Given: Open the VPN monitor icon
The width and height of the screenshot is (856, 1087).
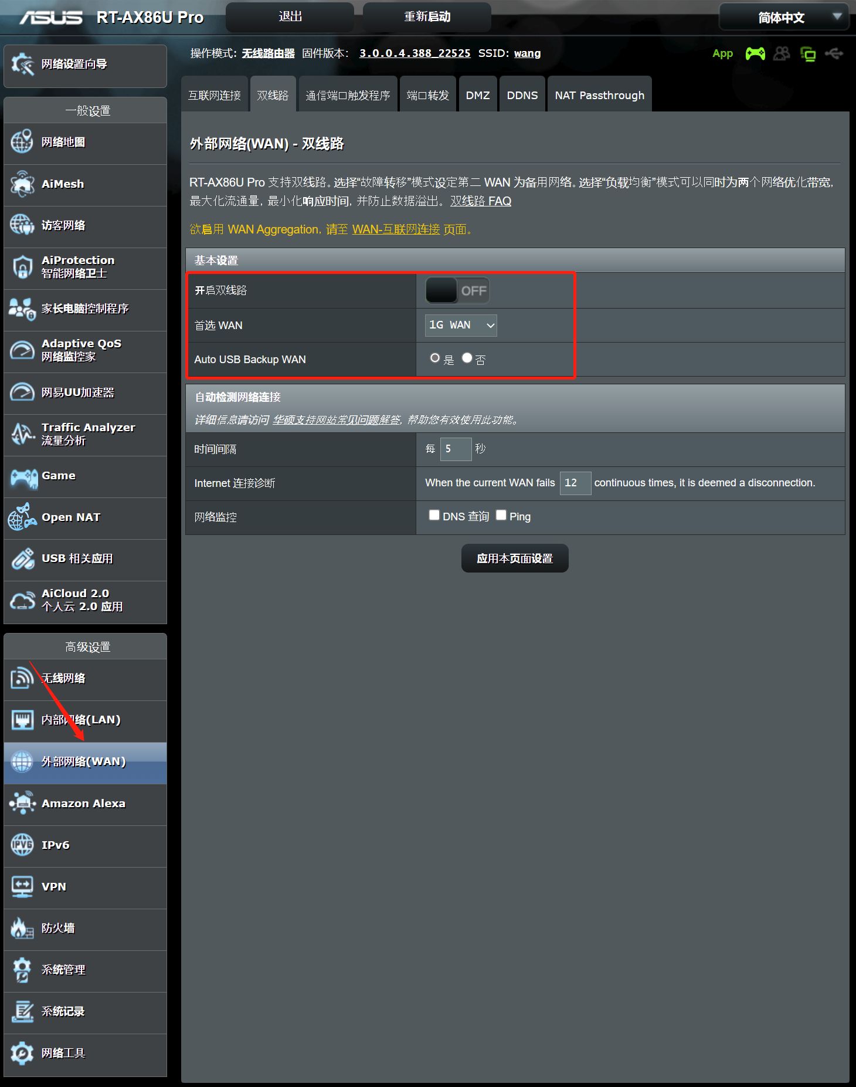Looking at the screenshot, I should point(22,886).
